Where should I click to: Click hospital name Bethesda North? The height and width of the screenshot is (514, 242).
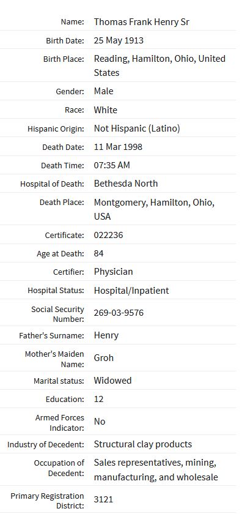tap(126, 183)
